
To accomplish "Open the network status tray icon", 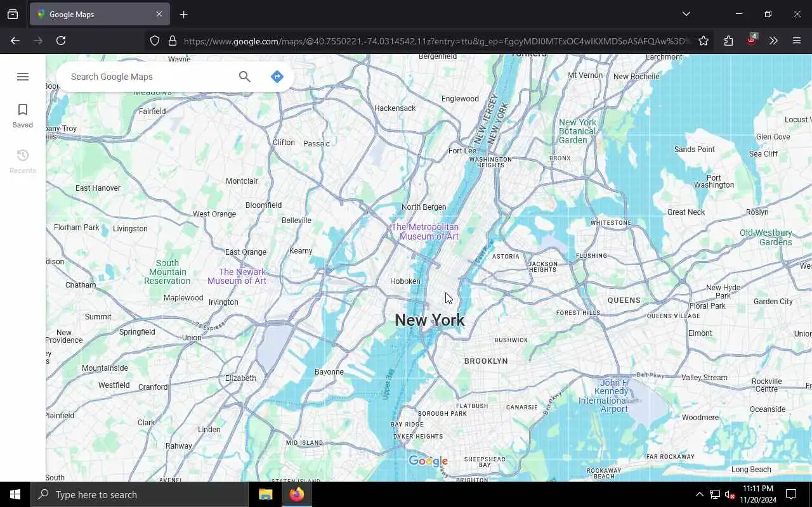I will pyautogui.click(x=714, y=494).
